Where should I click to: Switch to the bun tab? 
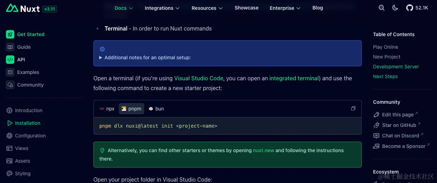click(156, 109)
